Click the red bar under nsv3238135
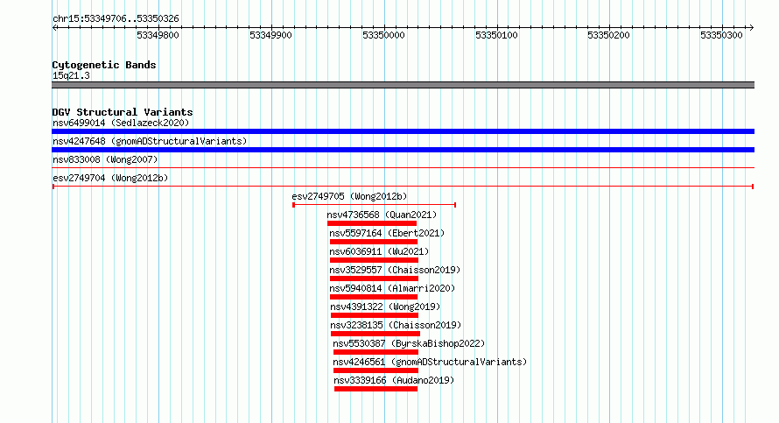Viewport: 779px width, 423px height. (375, 334)
